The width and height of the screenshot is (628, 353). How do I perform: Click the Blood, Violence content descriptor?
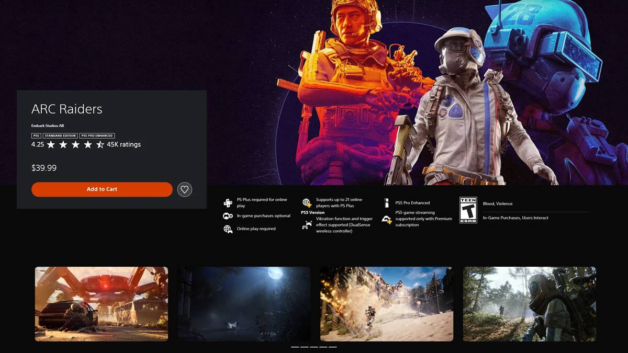click(x=498, y=204)
